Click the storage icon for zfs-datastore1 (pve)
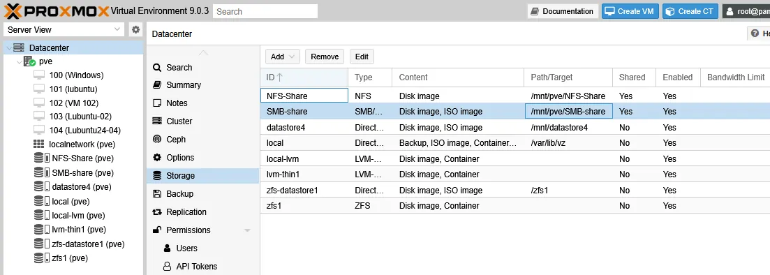The image size is (770, 275). 41,244
